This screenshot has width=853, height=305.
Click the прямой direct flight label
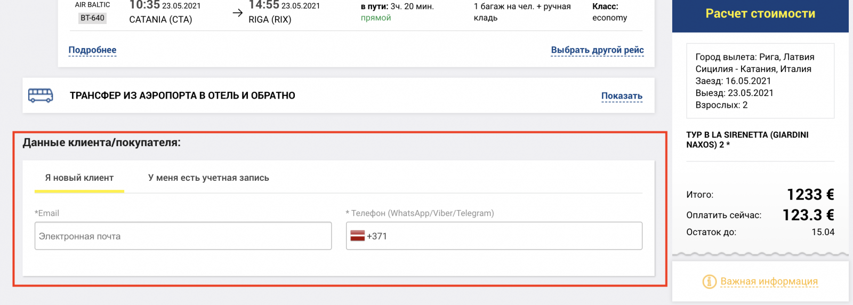[376, 18]
